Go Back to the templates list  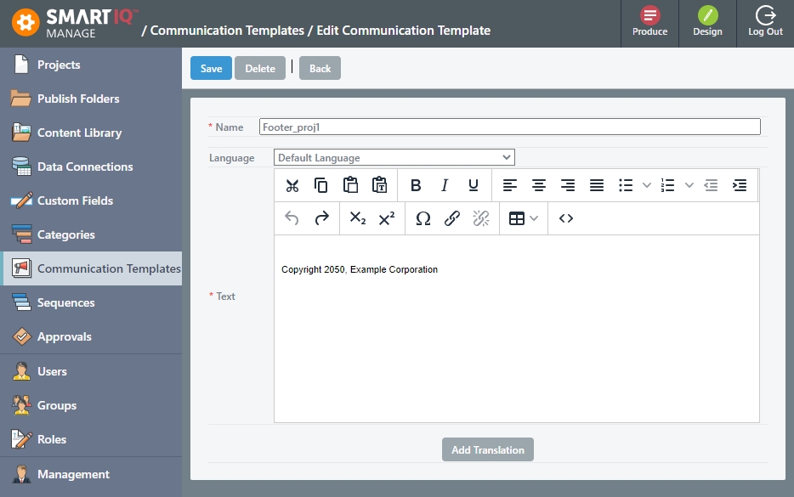[320, 68]
